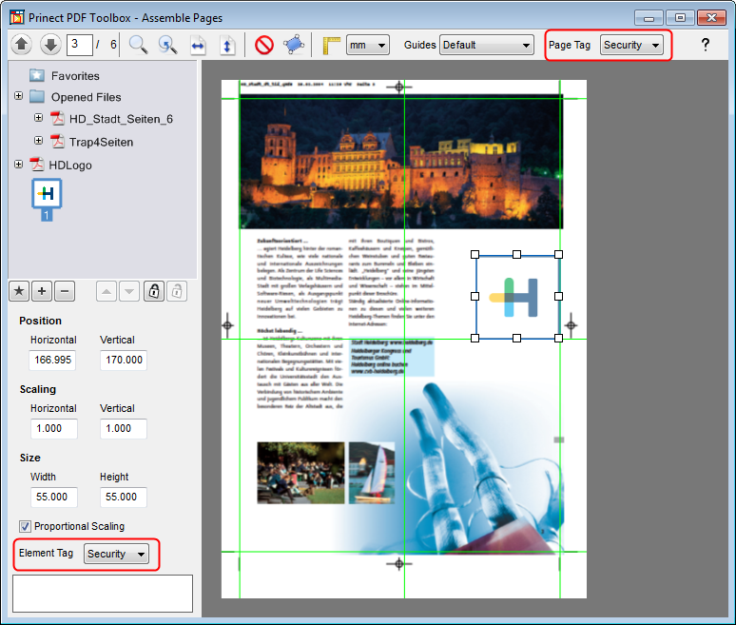Open the Page Tag dropdown
The width and height of the screenshot is (736, 625).
tap(631, 45)
